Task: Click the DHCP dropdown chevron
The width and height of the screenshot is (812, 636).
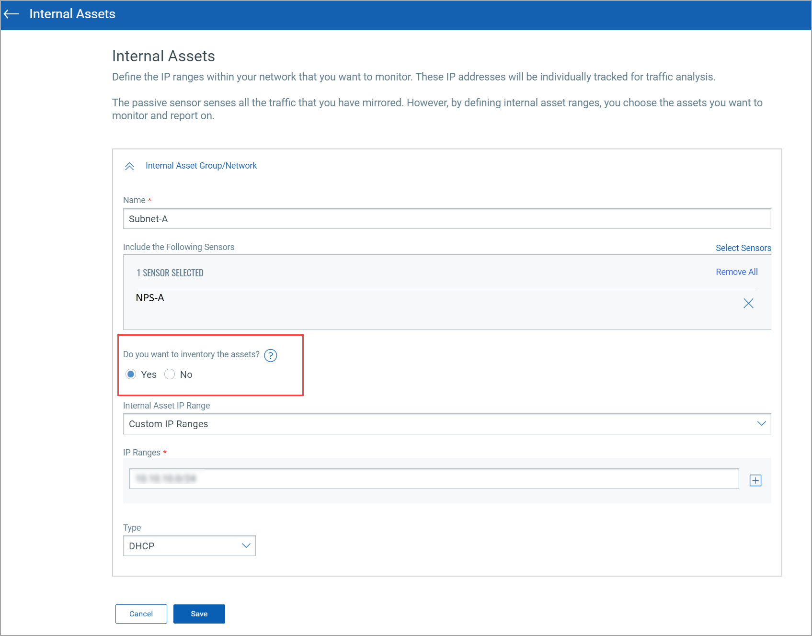Action: coord(246,545)
